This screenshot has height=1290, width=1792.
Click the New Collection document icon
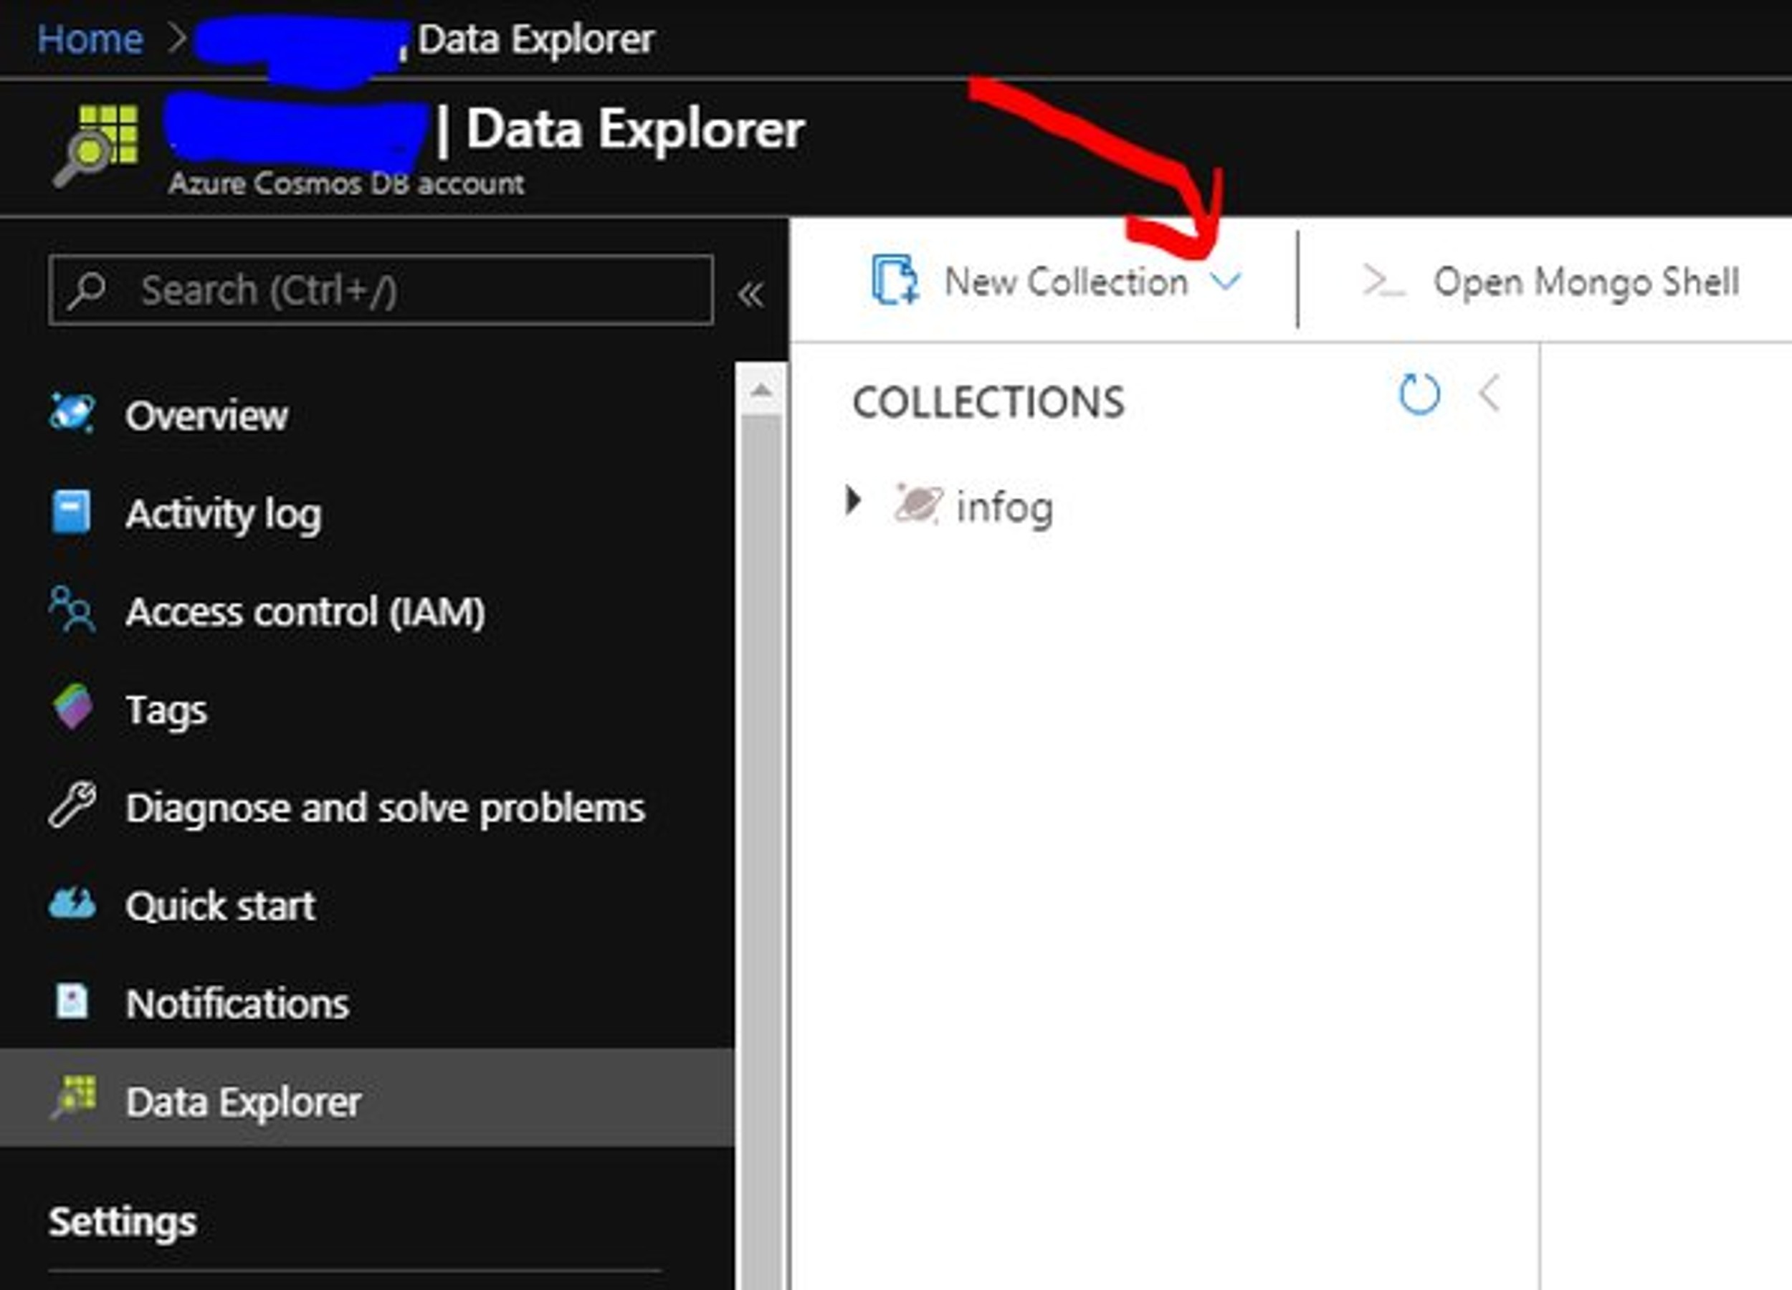[895, 279]
